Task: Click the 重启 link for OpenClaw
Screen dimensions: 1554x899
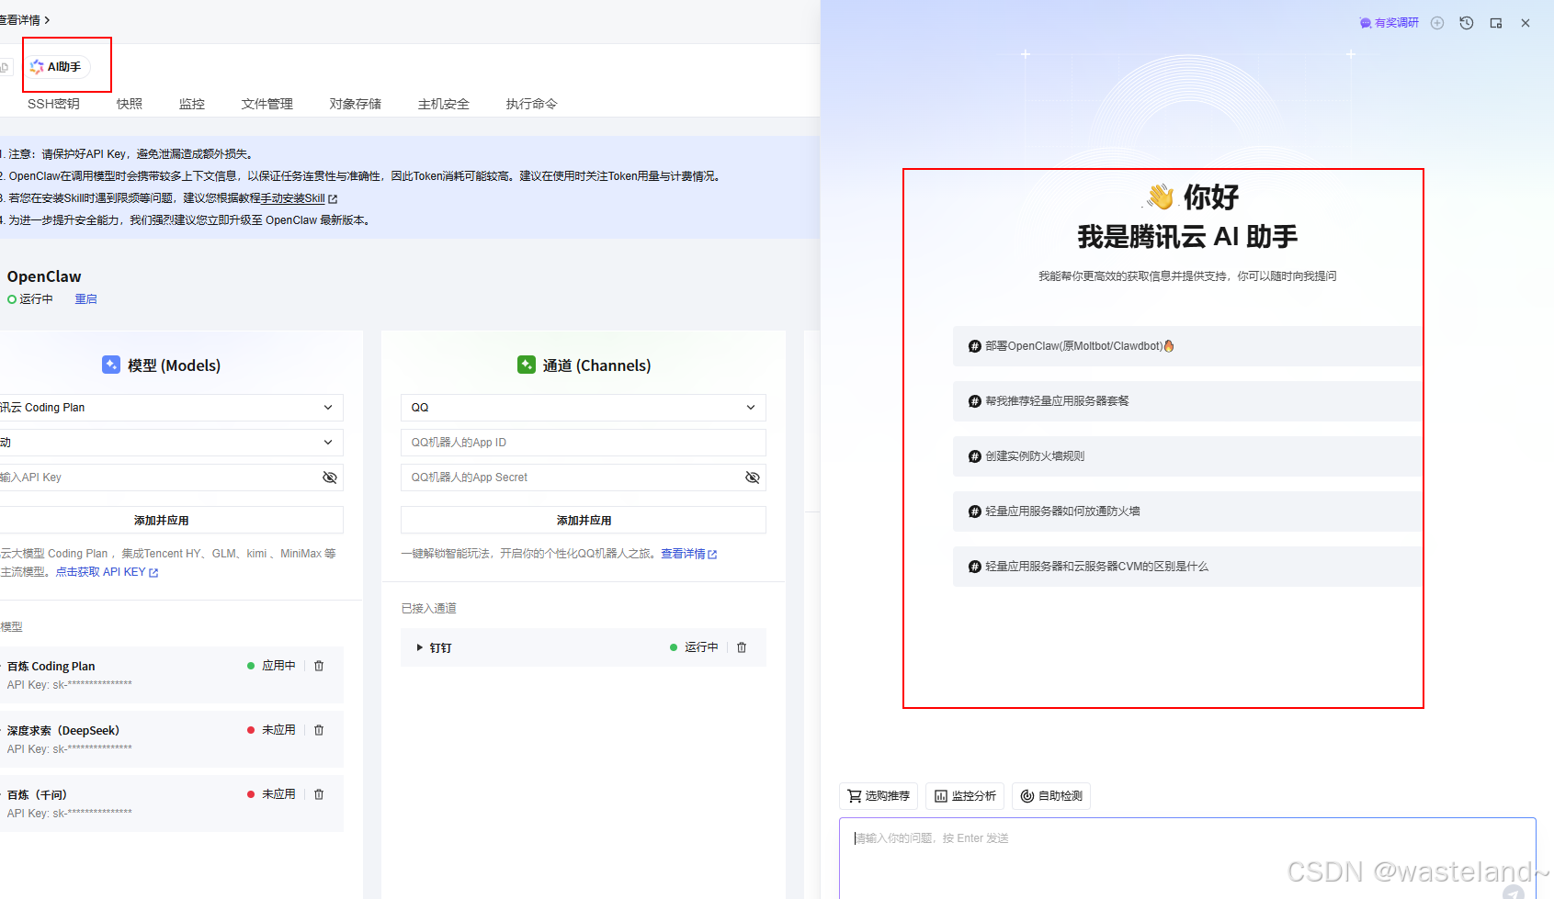Action: click(86, 299)
